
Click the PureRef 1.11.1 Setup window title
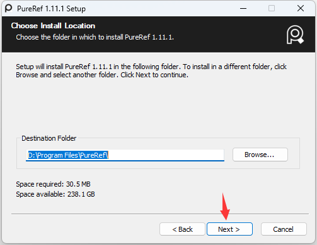point(51,9)
